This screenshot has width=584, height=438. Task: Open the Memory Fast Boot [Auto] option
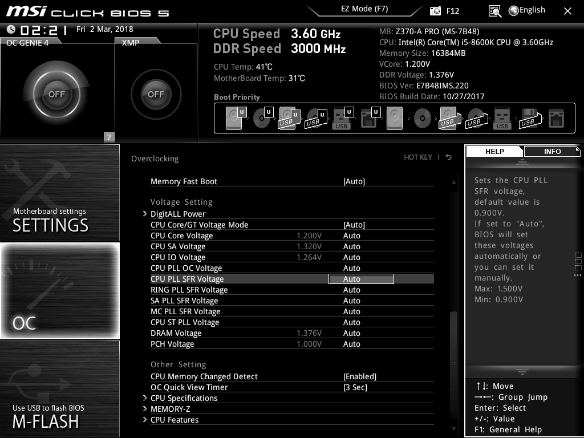click(354, 181)
